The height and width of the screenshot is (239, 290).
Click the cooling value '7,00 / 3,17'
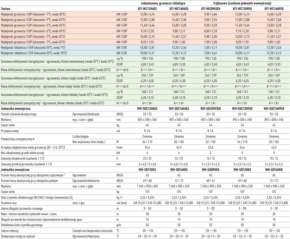point(210,48)
